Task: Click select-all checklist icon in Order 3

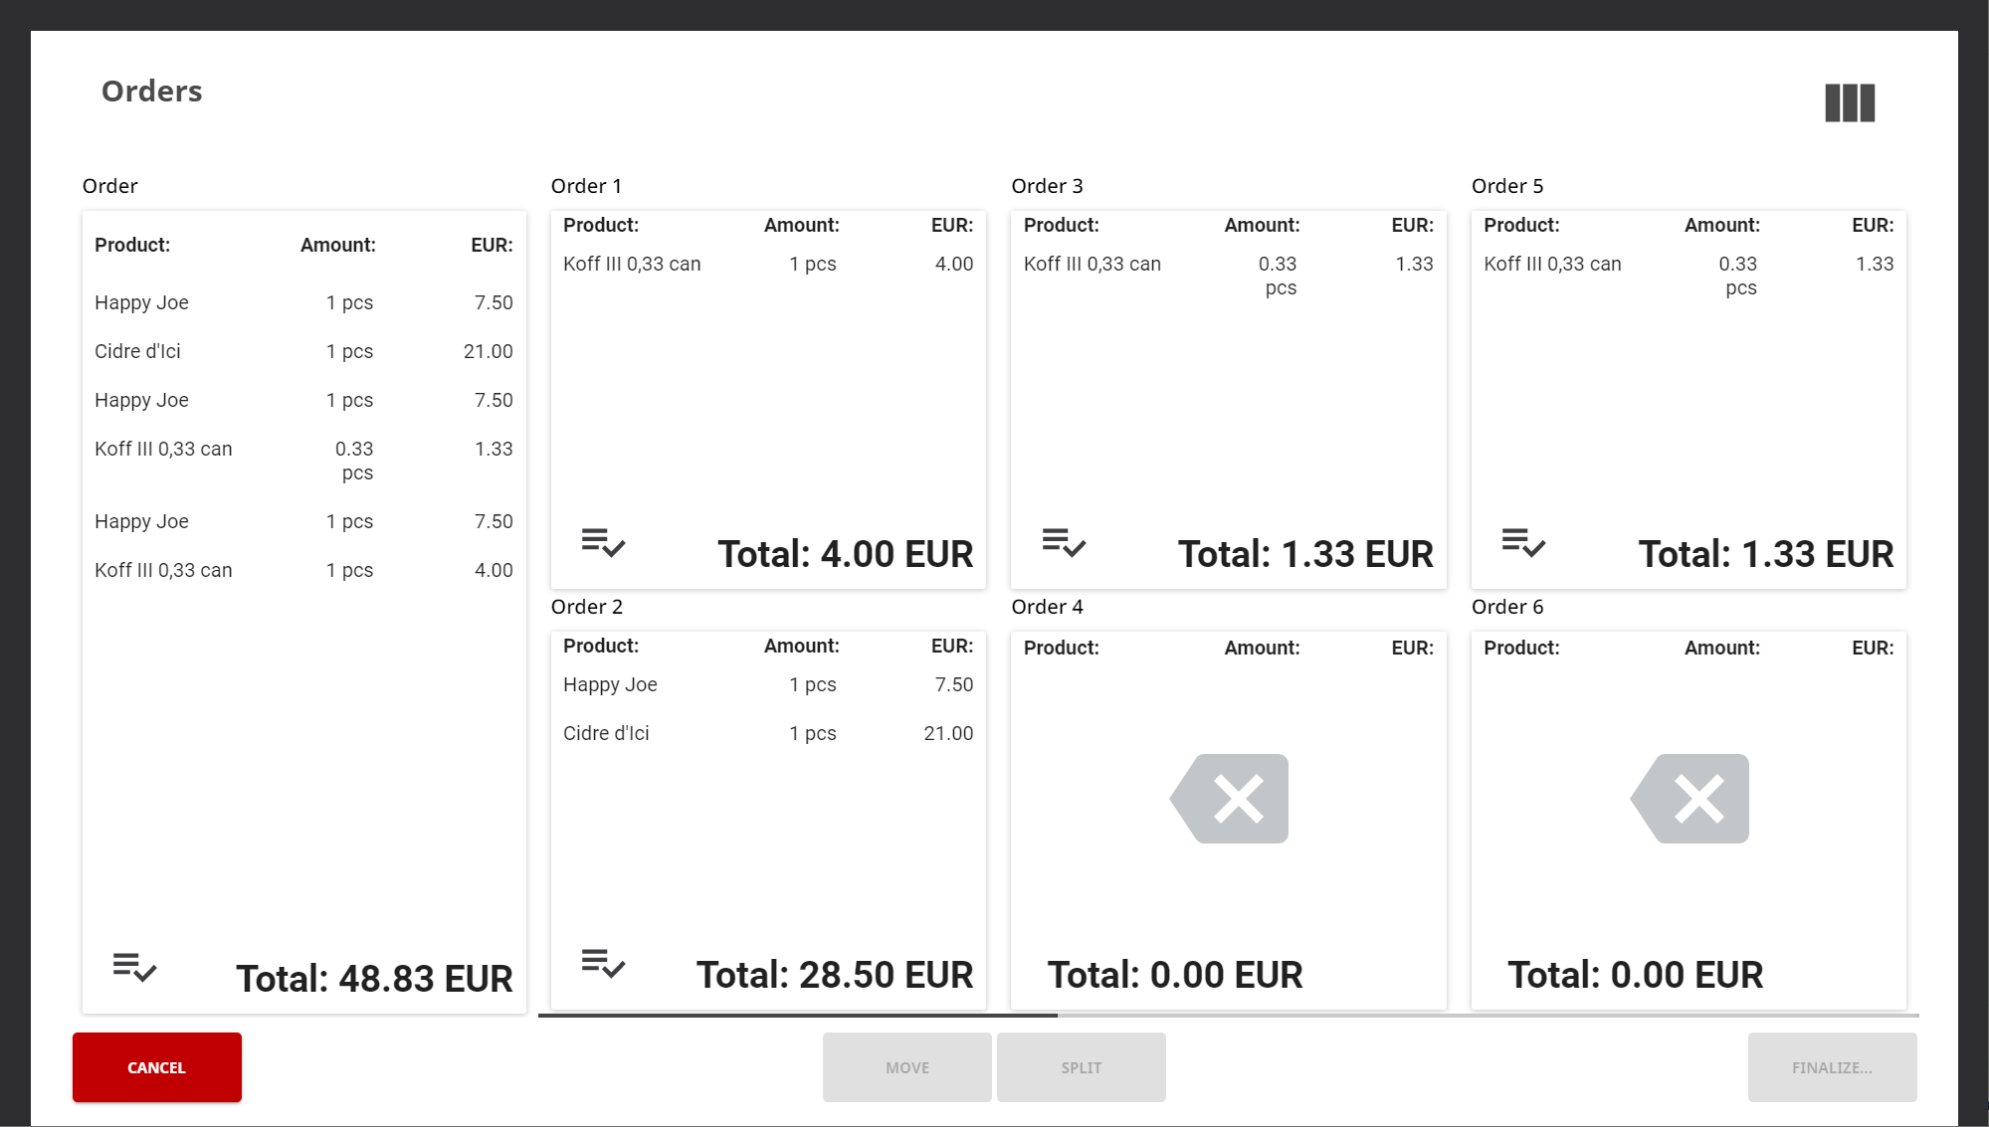Action: (1064, 543)
